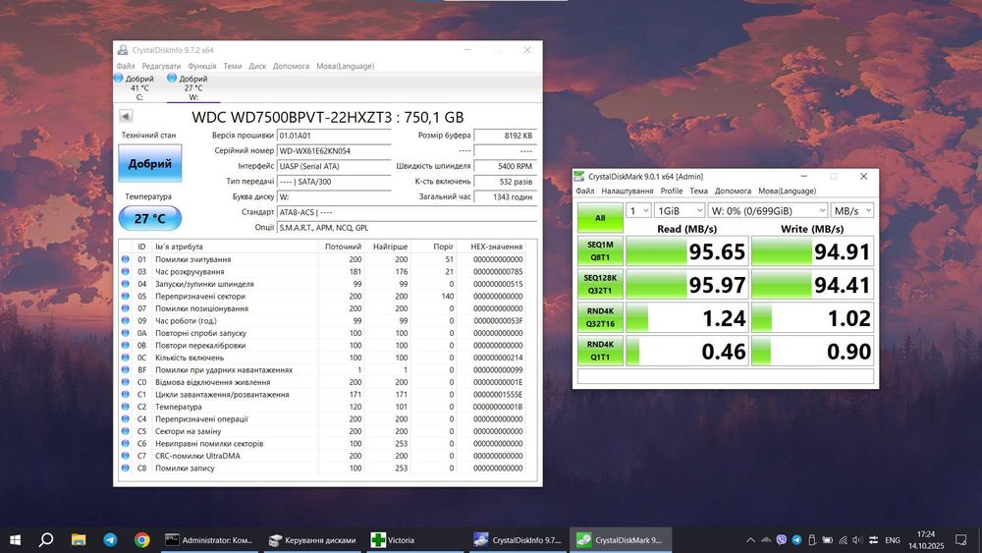The image size is (982, 553).
Task: Open the Теми menu in CrystalDiskInfo
Action: point(233,66)
